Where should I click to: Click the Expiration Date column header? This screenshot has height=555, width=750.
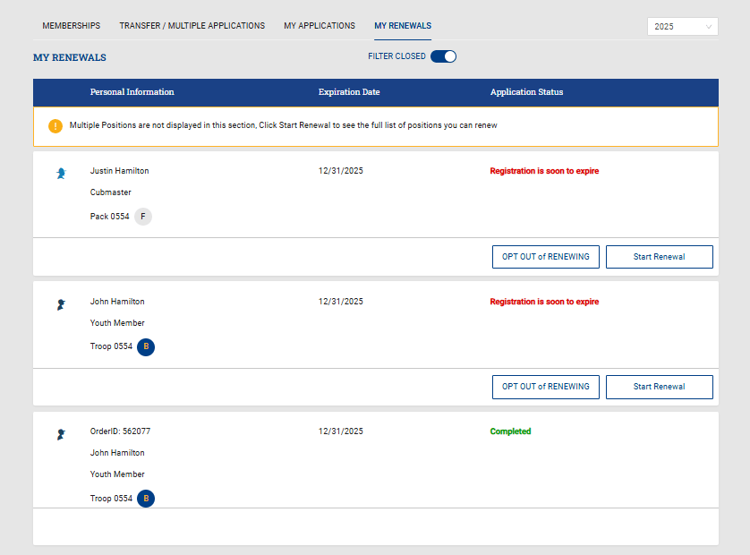pos(349,92)
